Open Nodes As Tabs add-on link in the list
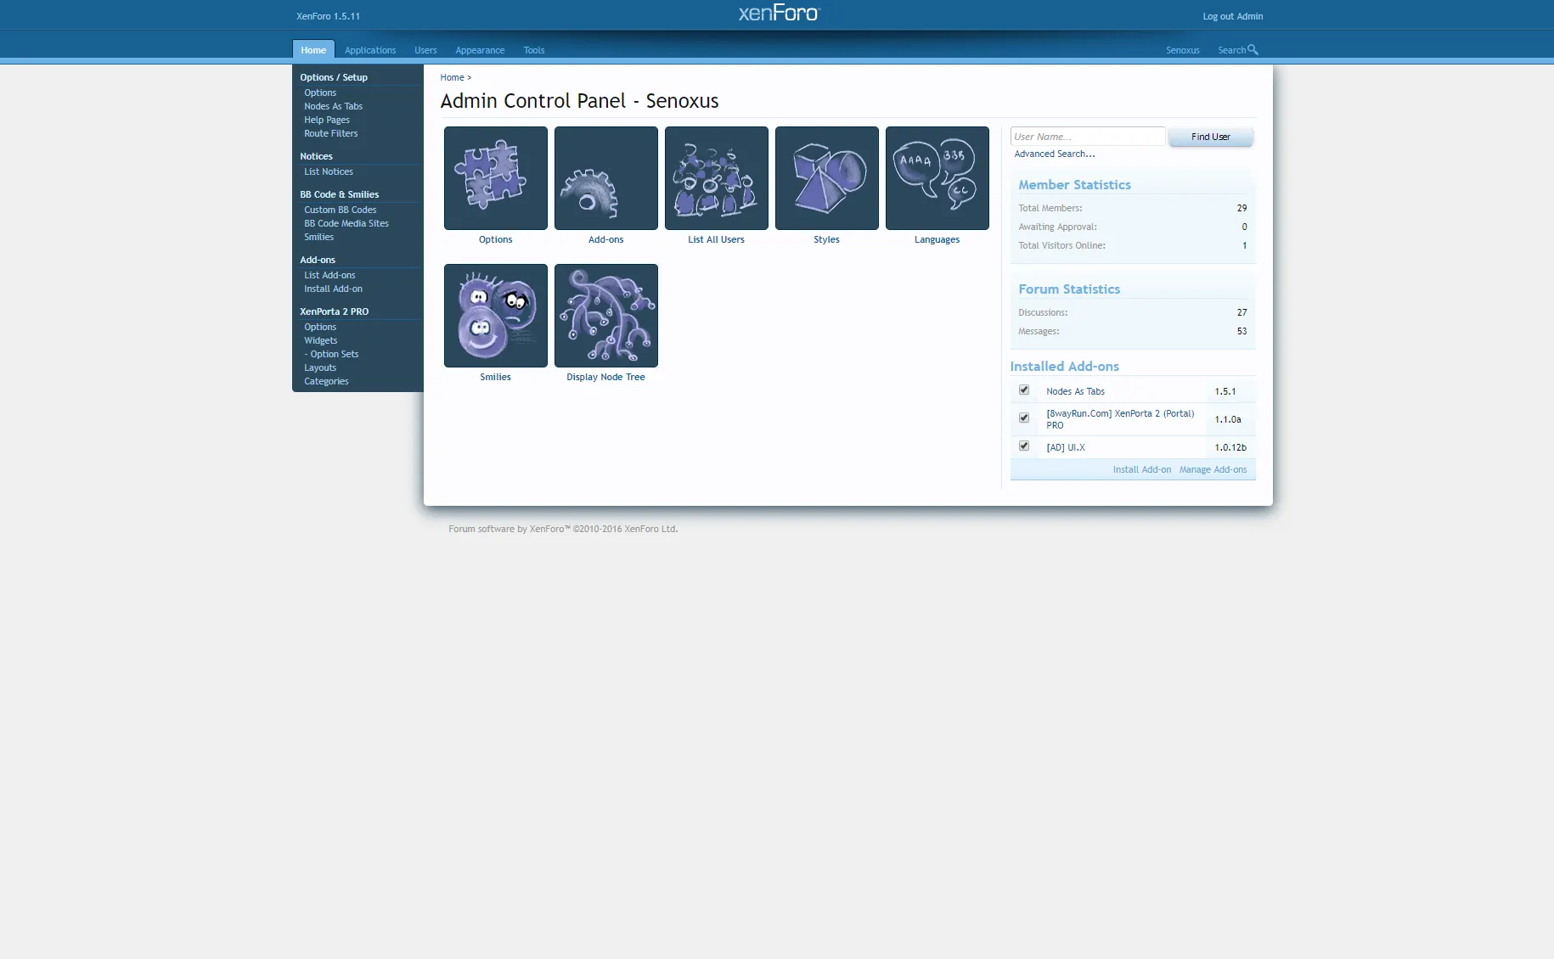This screenshot has width=1554, height=959. 1076,392
